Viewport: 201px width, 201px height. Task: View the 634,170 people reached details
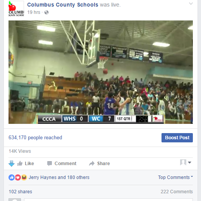(35, 138)
